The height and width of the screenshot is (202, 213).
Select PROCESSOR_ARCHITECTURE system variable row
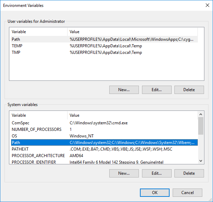[38, 156]
